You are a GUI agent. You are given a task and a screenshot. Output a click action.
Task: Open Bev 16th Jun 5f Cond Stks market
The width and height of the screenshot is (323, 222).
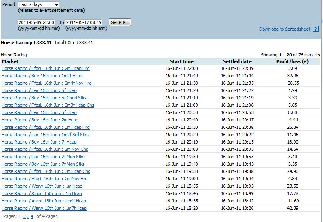click(44, 98)
